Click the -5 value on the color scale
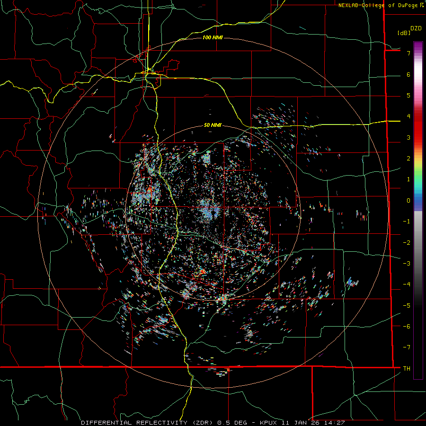This screenshot has width=426, height=426. pos(407,306)
